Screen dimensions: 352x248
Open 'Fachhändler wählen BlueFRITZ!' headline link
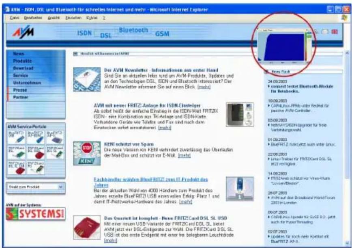[150, 182]
